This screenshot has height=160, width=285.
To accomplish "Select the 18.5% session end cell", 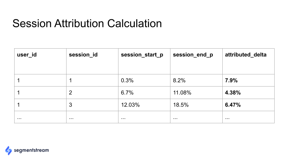I will pyautogui.click(x=196, y=105).
